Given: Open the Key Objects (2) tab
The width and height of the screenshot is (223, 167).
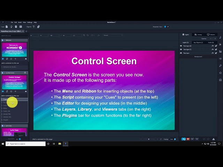Looking at the screenshot, I should click(198, 42).
